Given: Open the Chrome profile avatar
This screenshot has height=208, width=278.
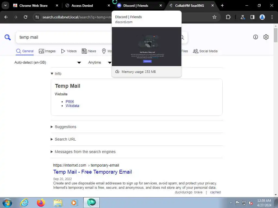Looking at the screenshot, I should (262, 17).
